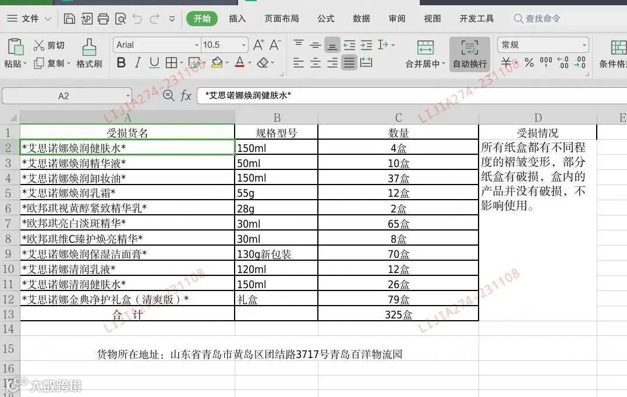Undo the last action
The height and width of the screenshot is (397, 627).
click(x=137, y=19)
